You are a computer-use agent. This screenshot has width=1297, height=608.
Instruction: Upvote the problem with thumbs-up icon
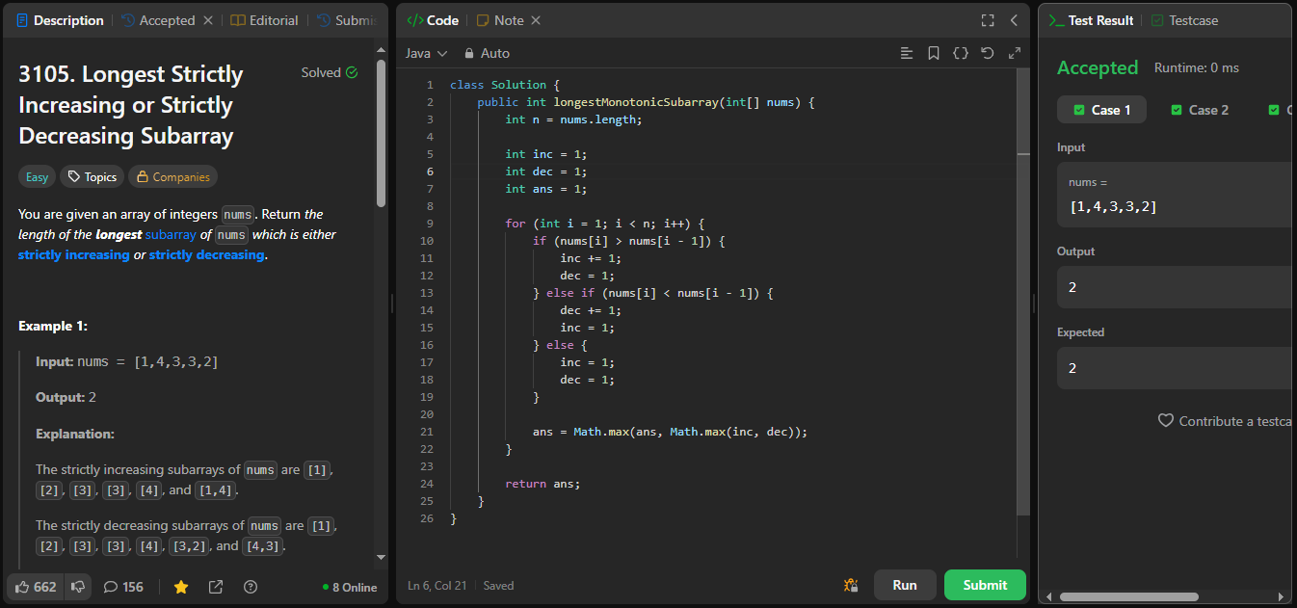coord(23,587)
